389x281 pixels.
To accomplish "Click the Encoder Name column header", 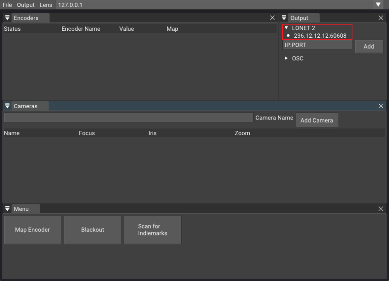I will 81,29.
